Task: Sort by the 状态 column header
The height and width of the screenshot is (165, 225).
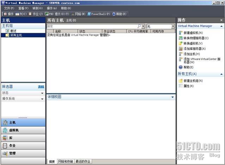Action: [90, 31]
